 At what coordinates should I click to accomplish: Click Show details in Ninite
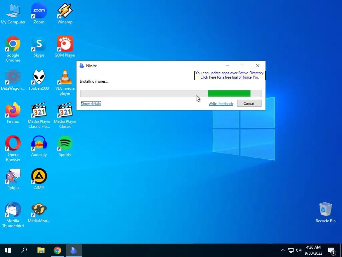pos(91,104)
